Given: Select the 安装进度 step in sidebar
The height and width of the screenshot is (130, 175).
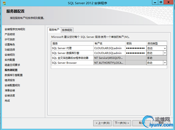Looking at the screenshot, I should 10,96.
